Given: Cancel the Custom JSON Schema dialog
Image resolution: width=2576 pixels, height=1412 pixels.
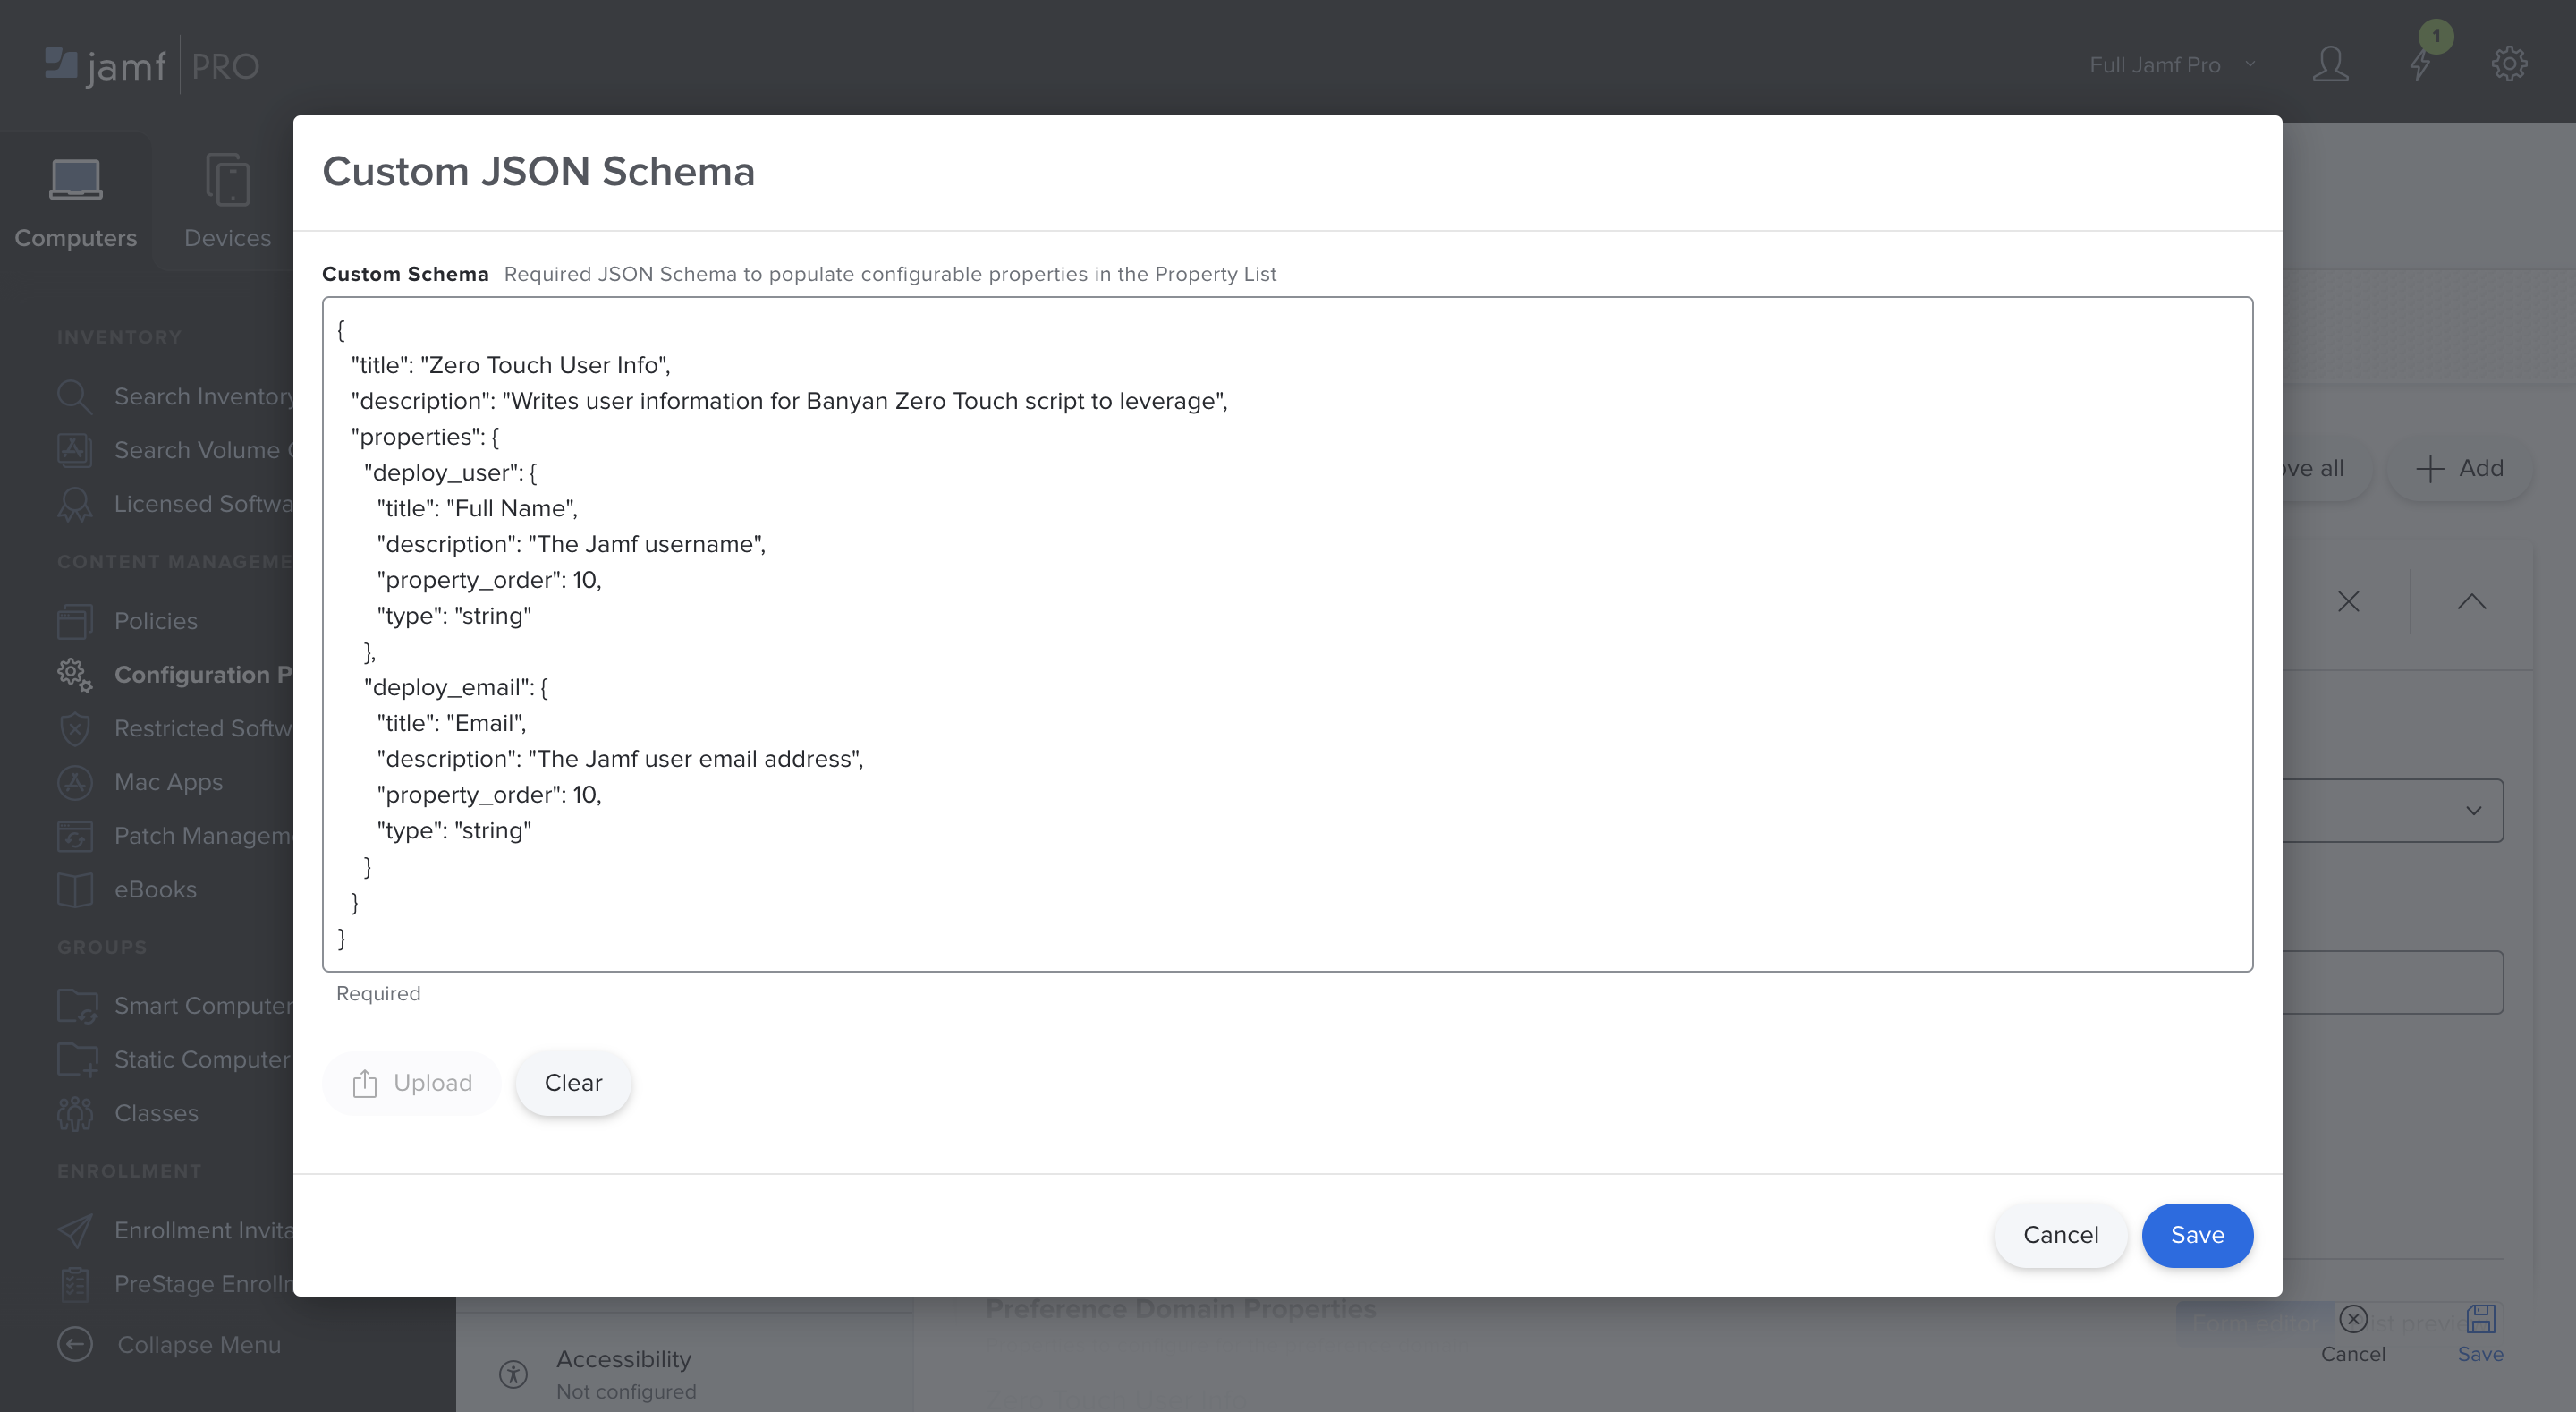Looking at the screenshot, I should click(x=2060, y=1235).
